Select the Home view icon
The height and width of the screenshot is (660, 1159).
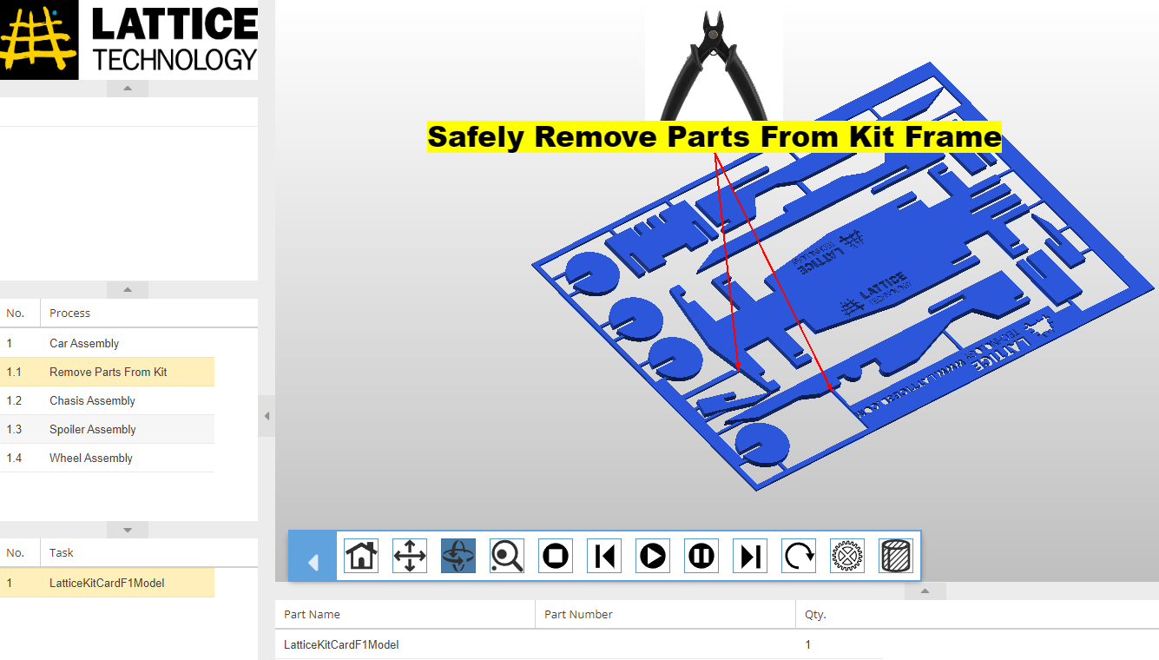coord(360,556)
